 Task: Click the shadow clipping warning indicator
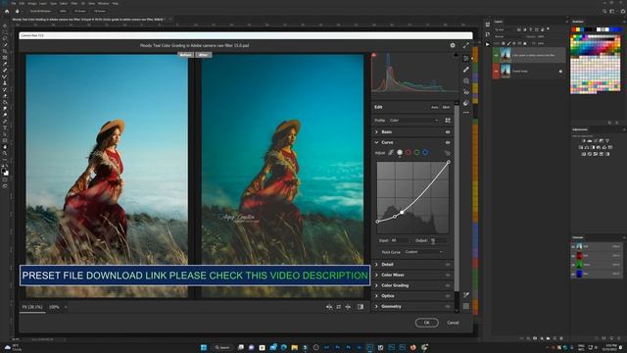[374, 55]
